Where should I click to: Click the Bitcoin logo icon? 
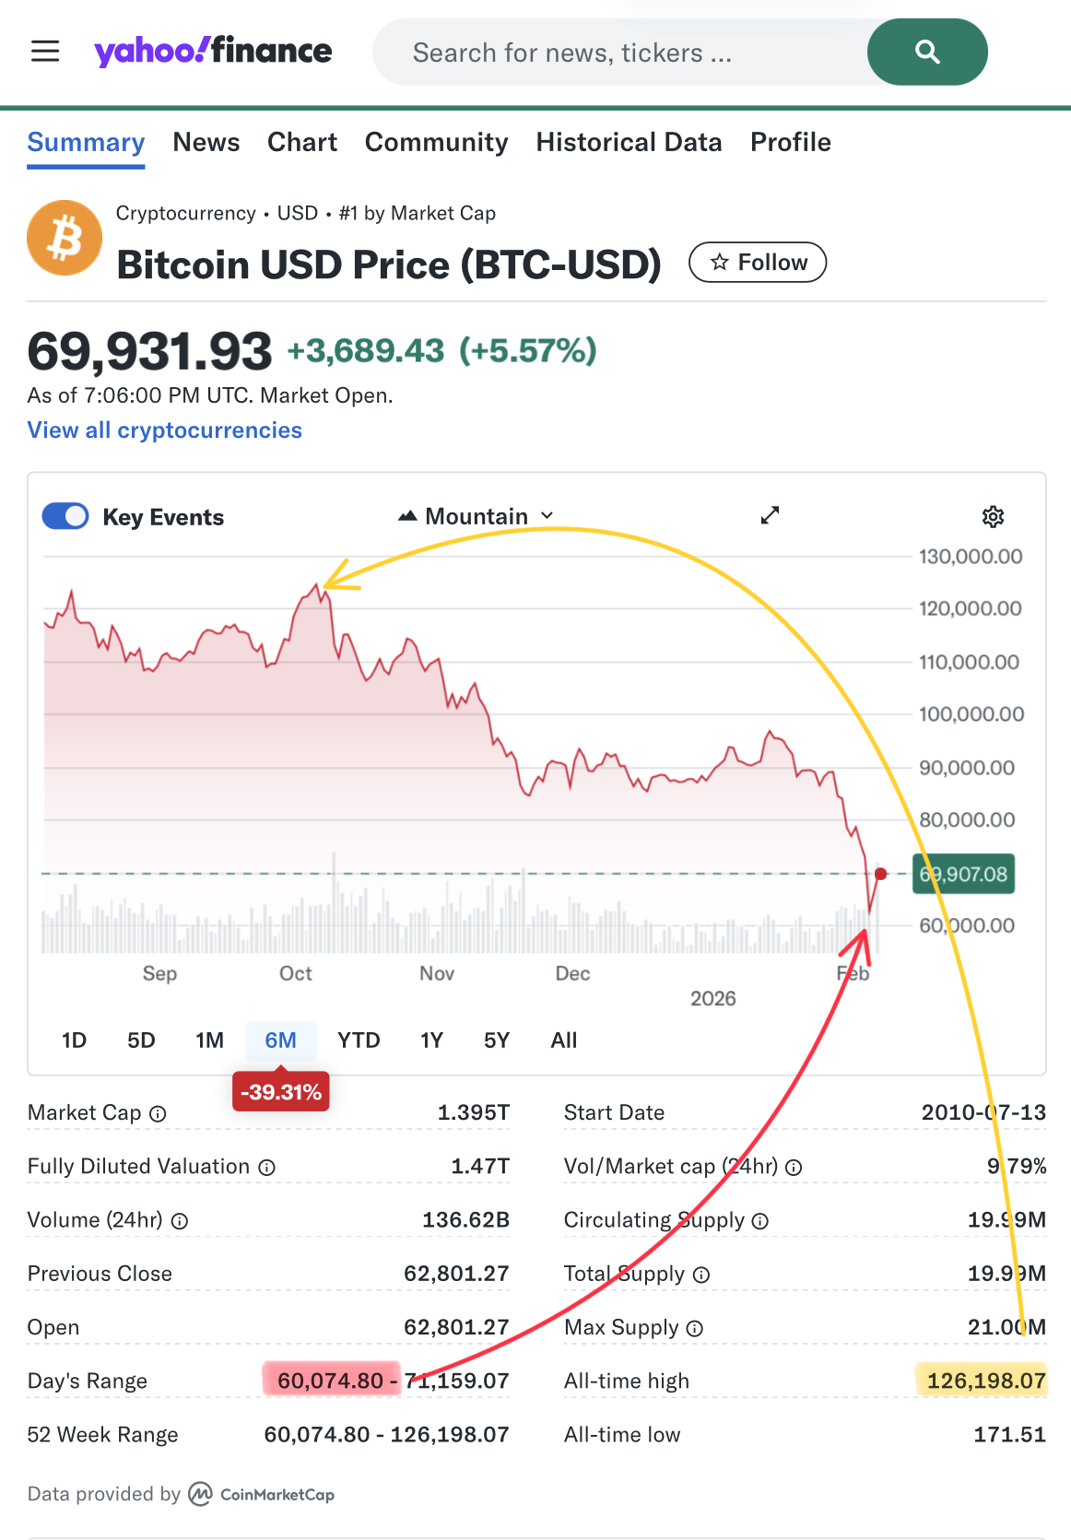[x=65, y=238]
